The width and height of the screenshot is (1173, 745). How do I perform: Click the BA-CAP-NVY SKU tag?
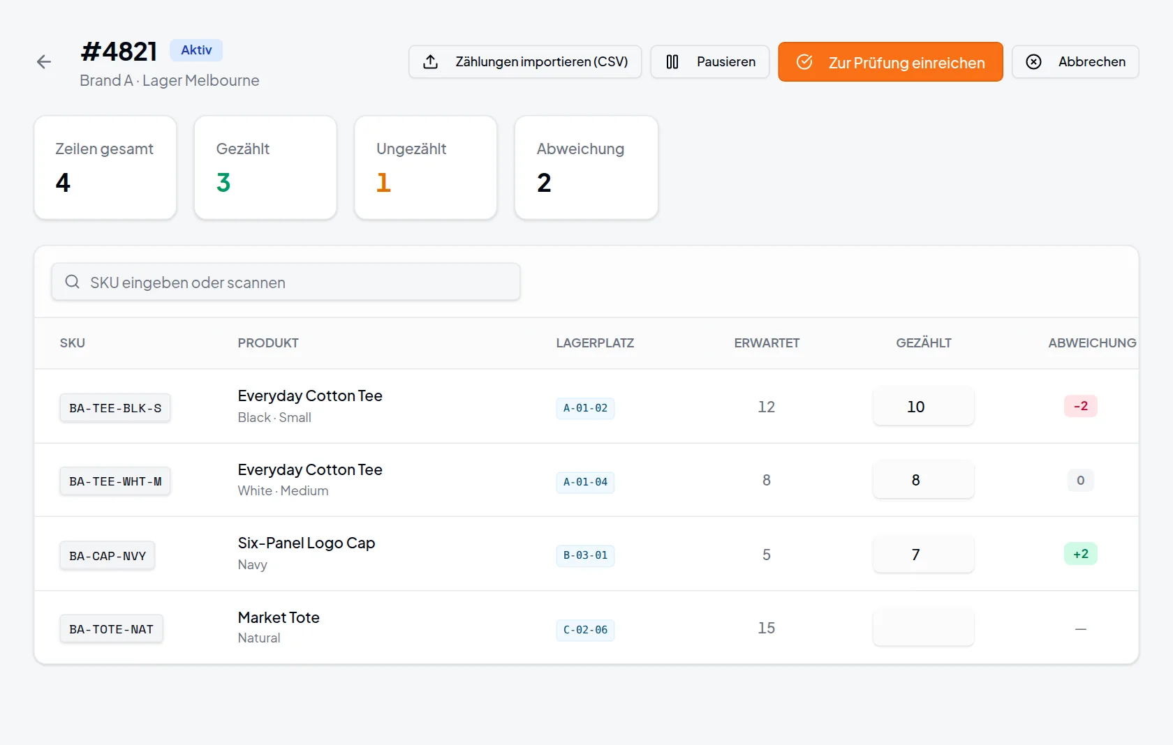(108, 556)
